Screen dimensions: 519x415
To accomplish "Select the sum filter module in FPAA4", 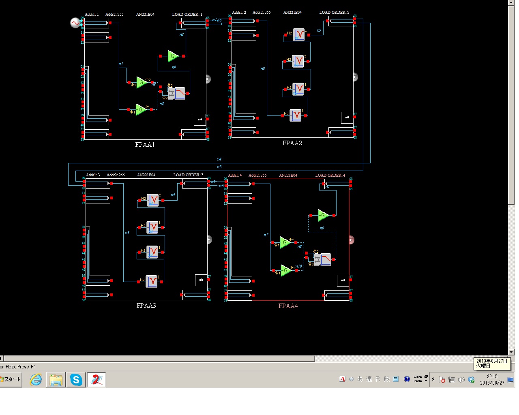I will click(x=323, y=259).
